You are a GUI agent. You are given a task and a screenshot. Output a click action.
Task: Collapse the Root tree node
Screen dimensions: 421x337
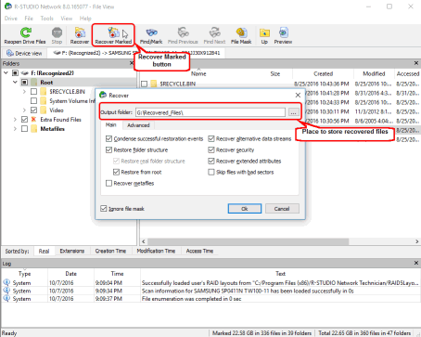pyautogui.click(x=15, y=83)
